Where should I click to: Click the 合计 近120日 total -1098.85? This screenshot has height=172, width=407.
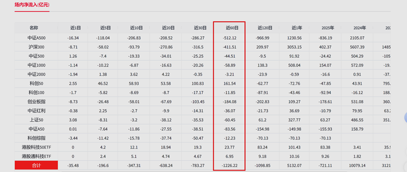(x=263, y=165)
